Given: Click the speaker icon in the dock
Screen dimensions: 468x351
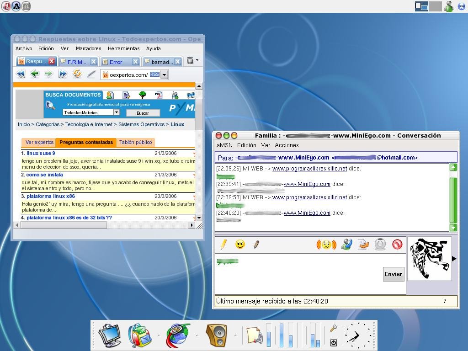Looking at the screenshot, I should click(x=217, y=335).
